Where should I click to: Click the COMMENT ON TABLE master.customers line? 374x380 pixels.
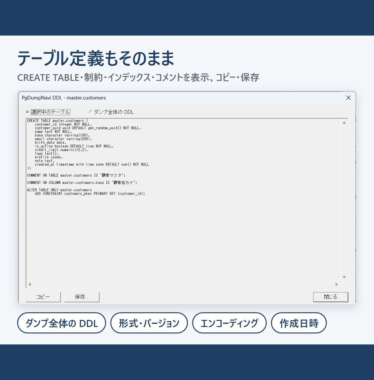76,175
